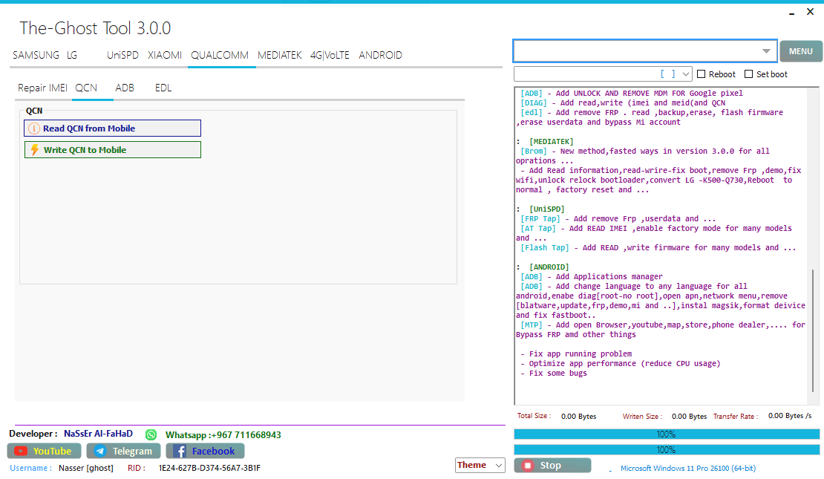Select the Repair IMEI sub-tab
The image size is (824, 479).
pos(42,88)
